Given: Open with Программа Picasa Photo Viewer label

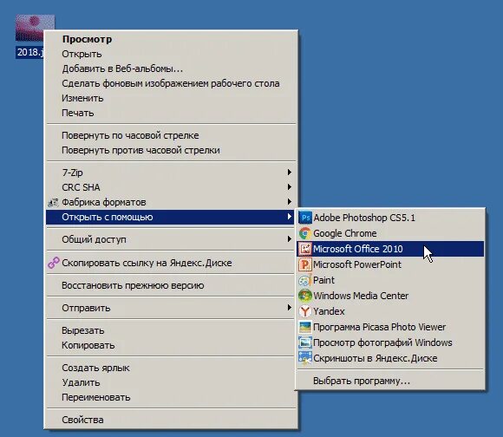Looking at the screenshot, I should pos(380,327).
